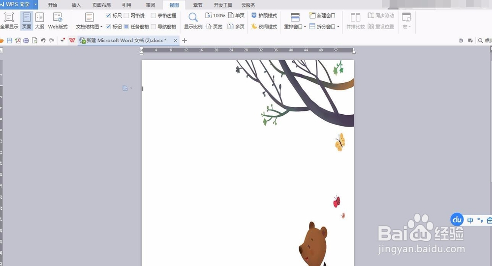The height and width of the screenshot is (266, 492).
Task: Expand the 文档结构图 dropdown arrow
Action: point(101,27)
